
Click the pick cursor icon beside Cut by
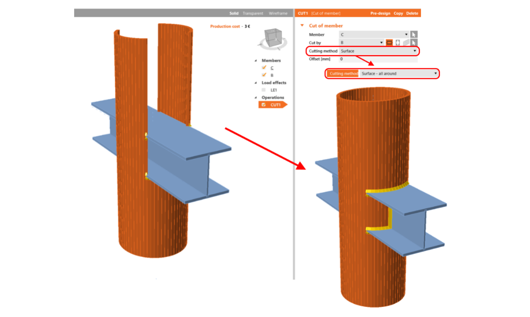pos(414,42)
